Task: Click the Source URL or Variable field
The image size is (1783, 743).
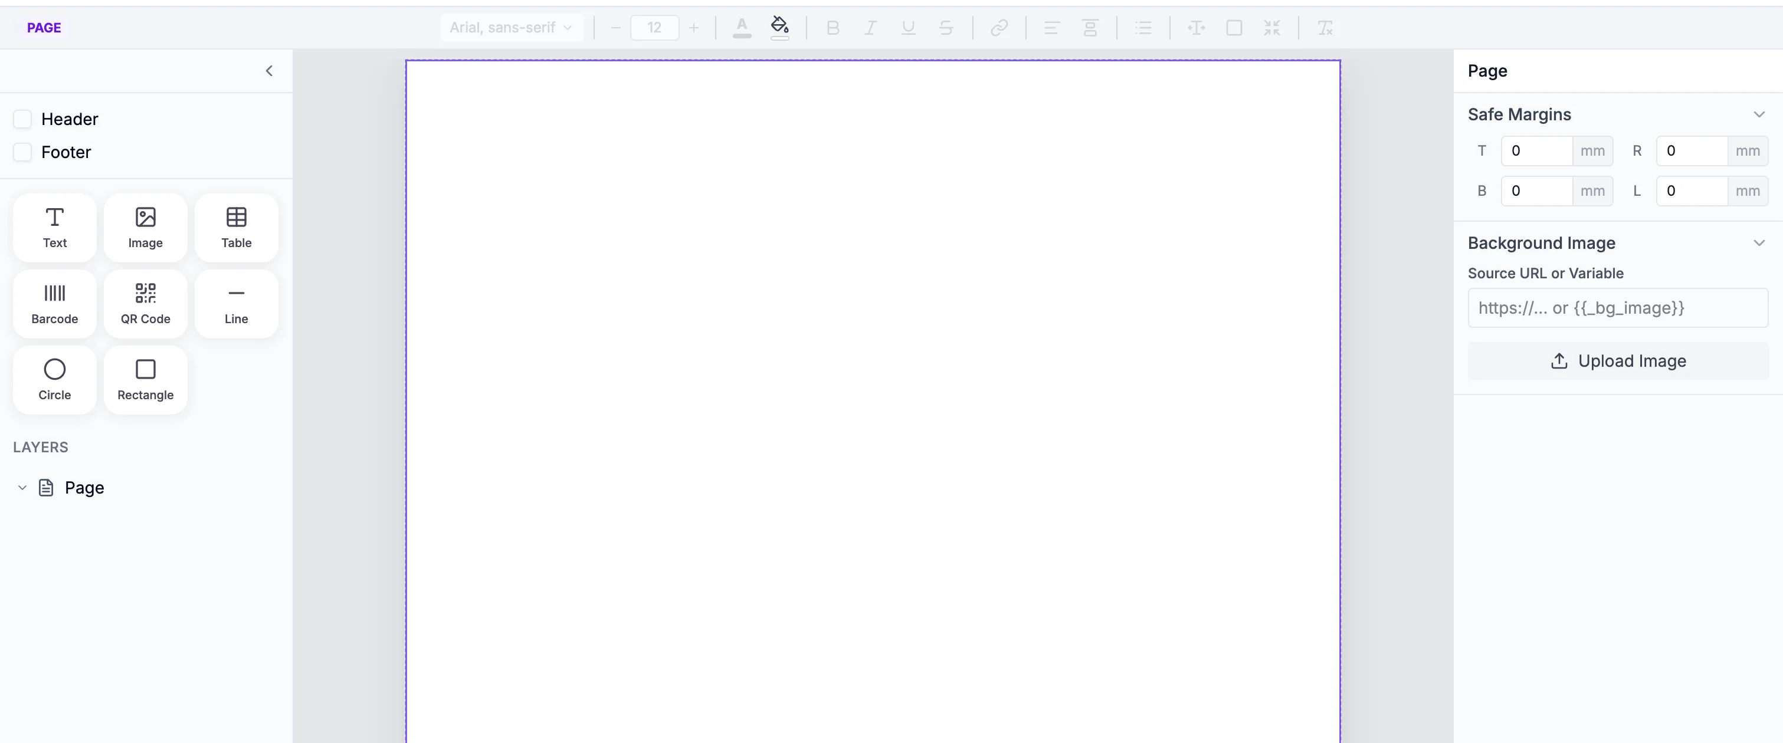Action: coord(1618,308)
